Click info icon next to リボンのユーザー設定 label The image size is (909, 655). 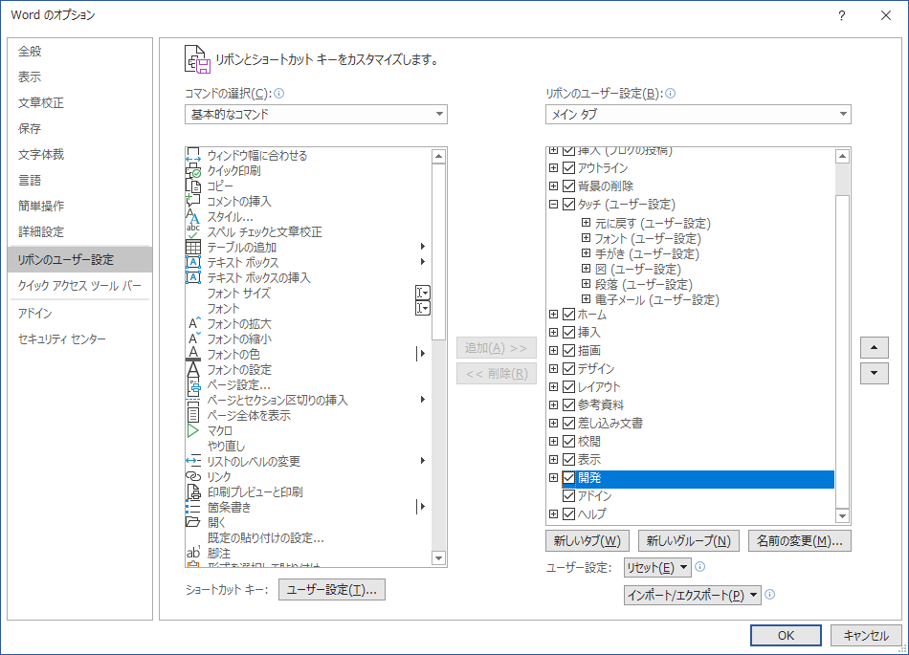coord(670,94)
